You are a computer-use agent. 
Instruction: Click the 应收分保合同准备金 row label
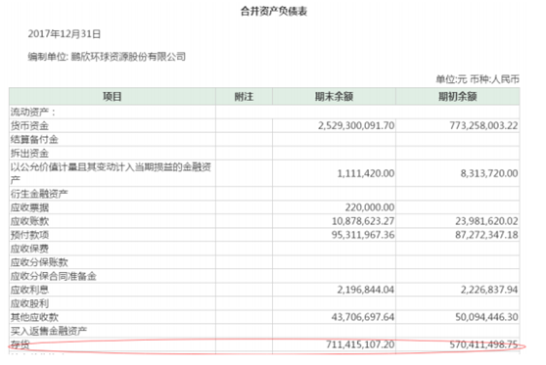point(53,276)
